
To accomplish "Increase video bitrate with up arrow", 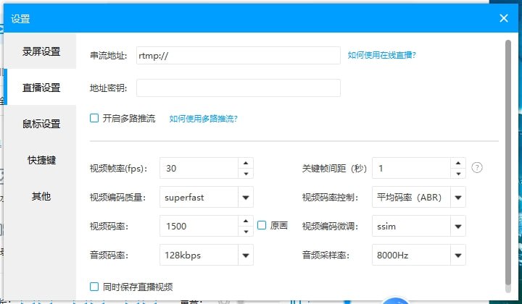I will (x=246, y=221).
